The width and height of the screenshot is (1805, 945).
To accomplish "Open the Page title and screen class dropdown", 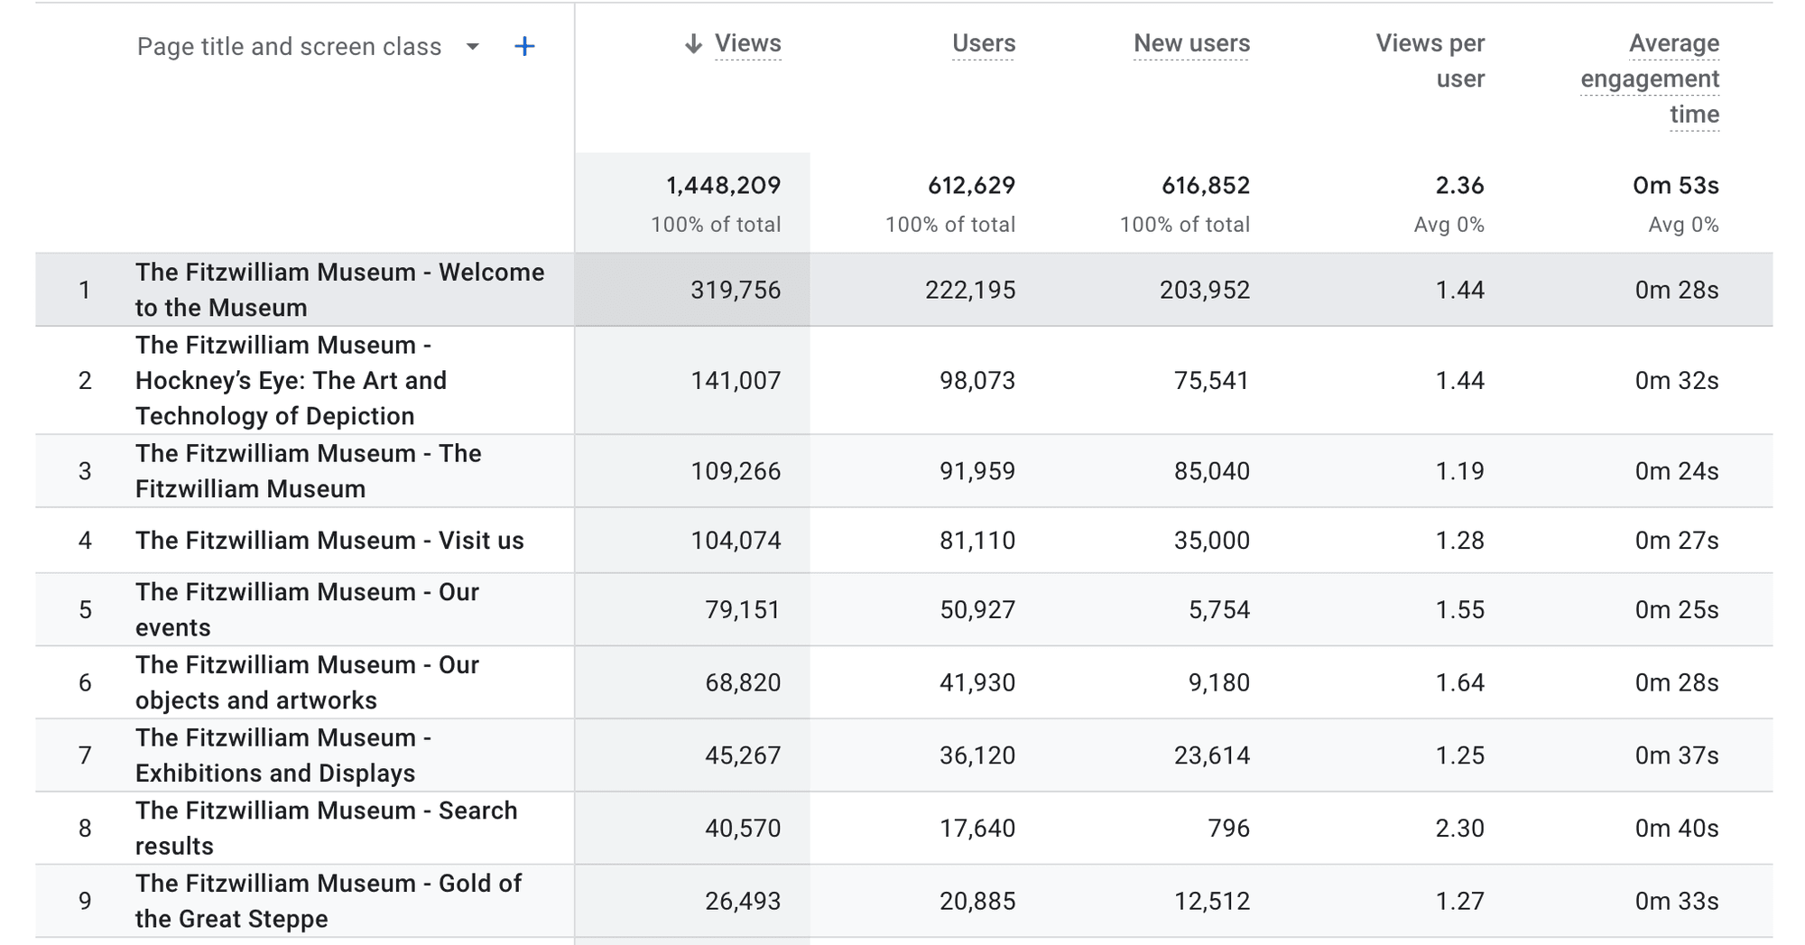I will coord(308,46).
